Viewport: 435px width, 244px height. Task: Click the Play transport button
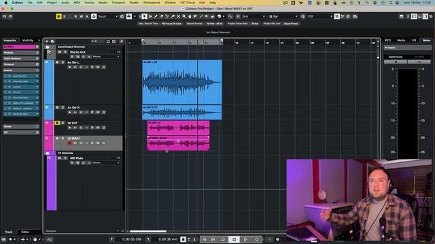pyautogui.click(x=245, y=239)
